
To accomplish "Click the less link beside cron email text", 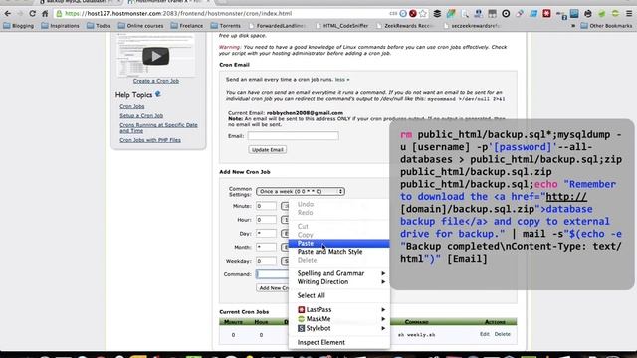I will coord(342,80).
